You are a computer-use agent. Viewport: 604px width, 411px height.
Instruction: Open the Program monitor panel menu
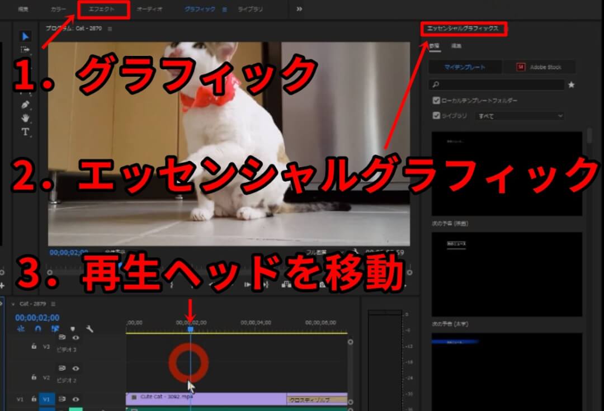(110, 29)
